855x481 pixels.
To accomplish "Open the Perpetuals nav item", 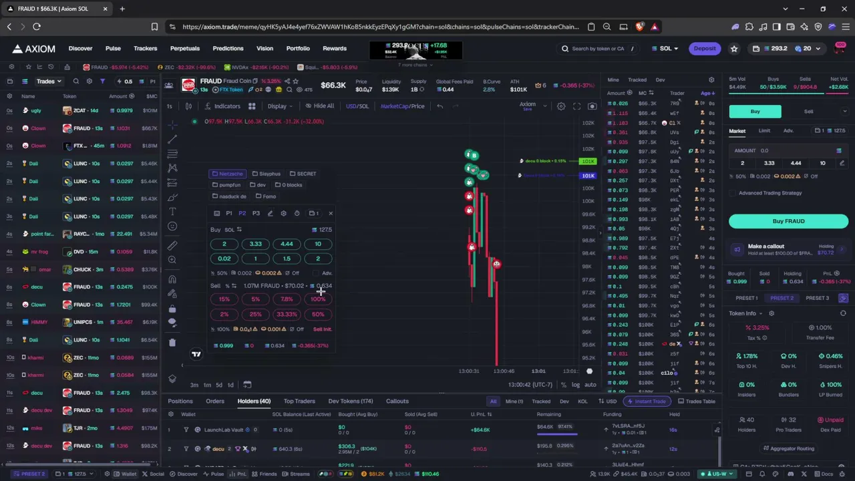I will tap(185, 48).
